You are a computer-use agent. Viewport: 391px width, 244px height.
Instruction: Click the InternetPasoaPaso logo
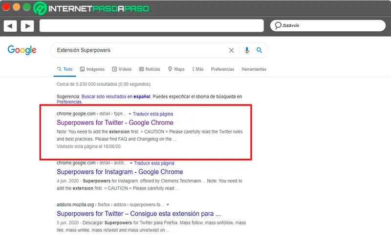(x=91, y=8)
